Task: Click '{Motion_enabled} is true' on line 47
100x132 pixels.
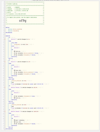Action: click(x=19, y=81)
